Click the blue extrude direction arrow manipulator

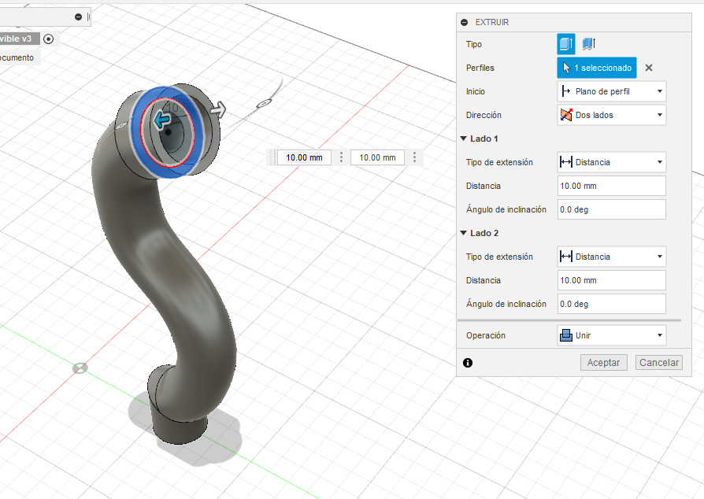(x=161, y=120)
